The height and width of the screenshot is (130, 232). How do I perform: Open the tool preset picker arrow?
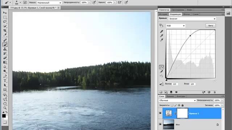10,3
